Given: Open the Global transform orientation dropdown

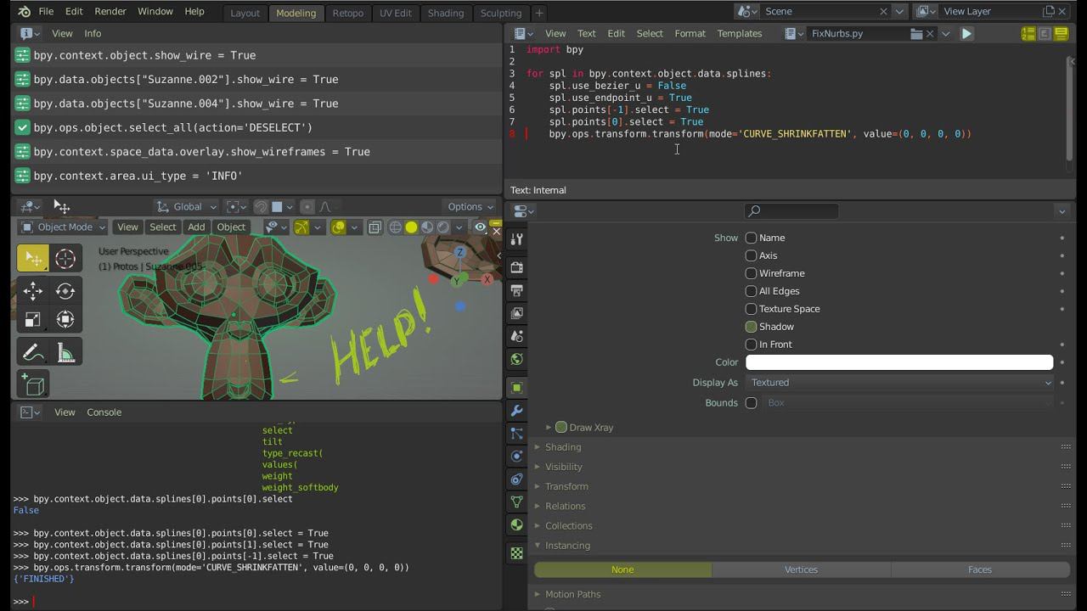Looking at the screenshot, I should 186,207.
